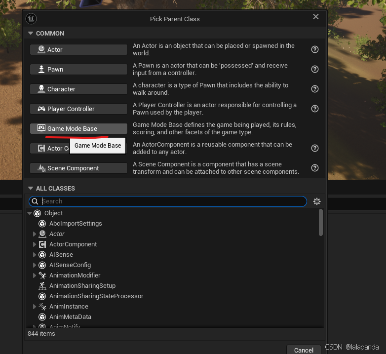Expand the AnimInstance tree node
Image resolution: width=386 pixels, height=354 pixels.
35,306
